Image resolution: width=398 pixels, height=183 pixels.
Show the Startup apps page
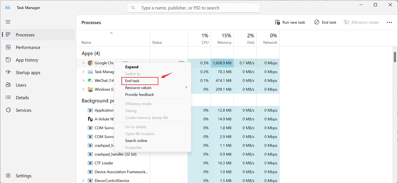[38, 73]
